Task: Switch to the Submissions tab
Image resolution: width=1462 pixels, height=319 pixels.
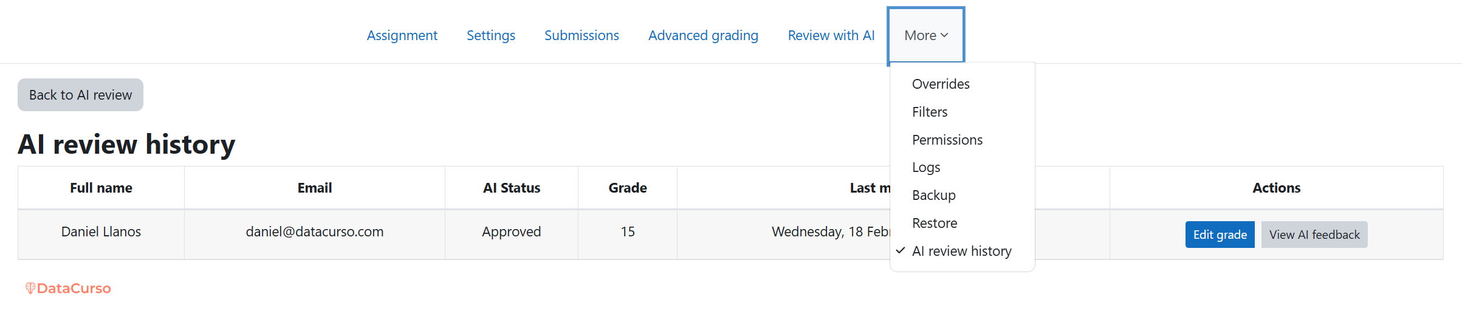Action: pyautogui.click(x=582, y=35)
